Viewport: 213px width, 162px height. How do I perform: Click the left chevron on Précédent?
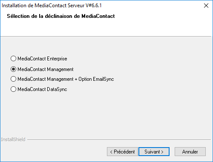click(111, 152)
